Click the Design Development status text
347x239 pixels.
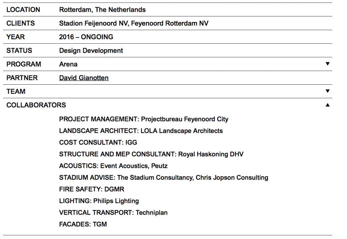coord(91,51)
